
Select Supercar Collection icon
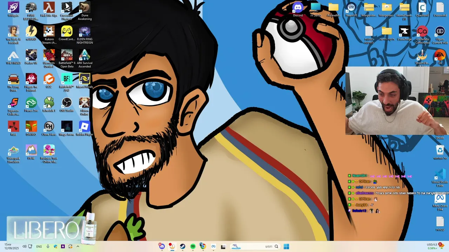click(13, 106)
